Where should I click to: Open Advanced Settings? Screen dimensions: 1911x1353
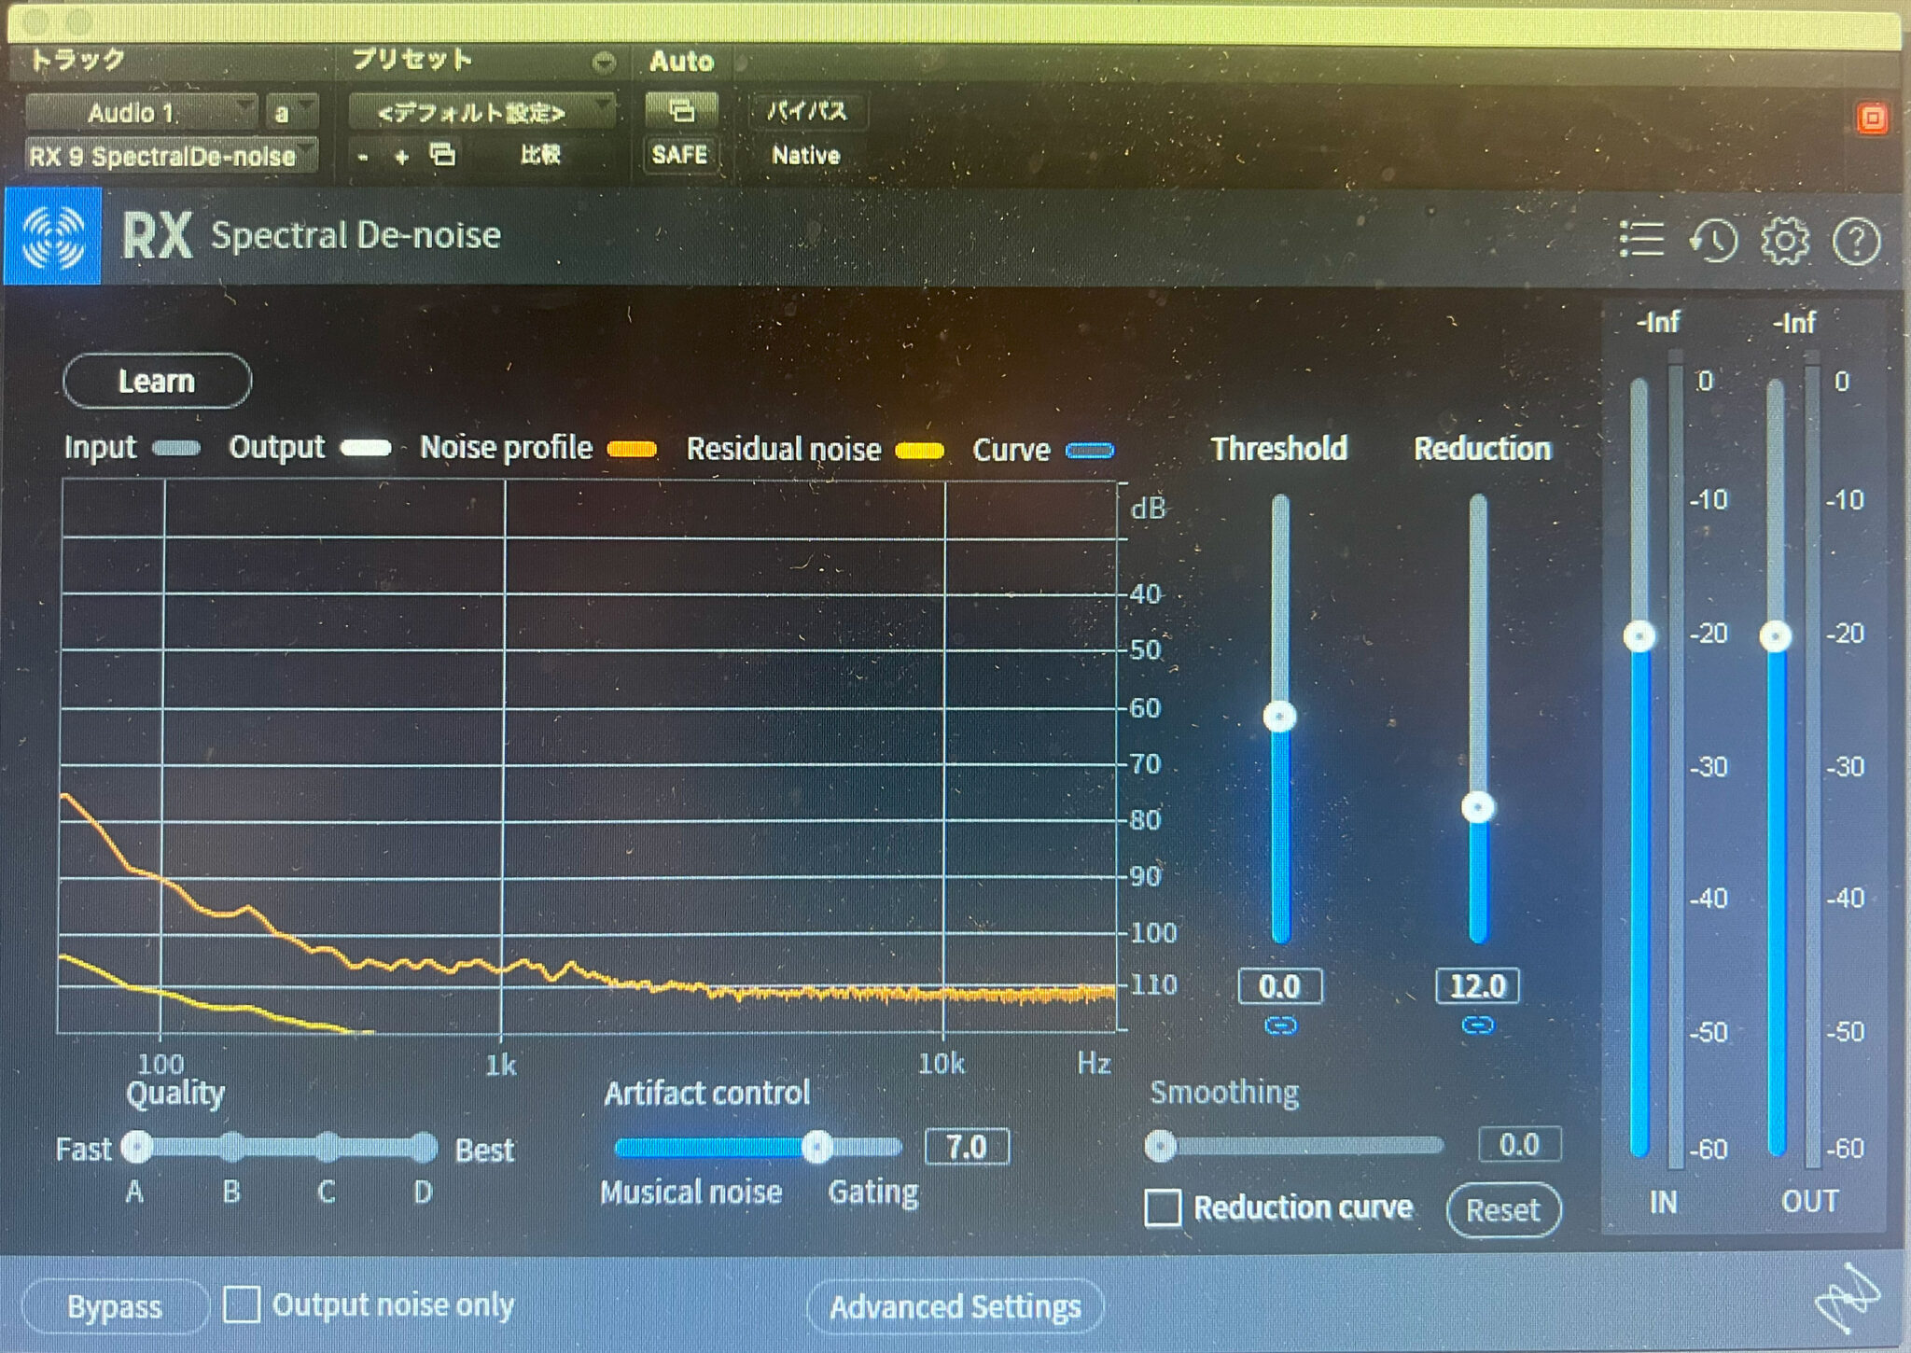point(955,1306)
